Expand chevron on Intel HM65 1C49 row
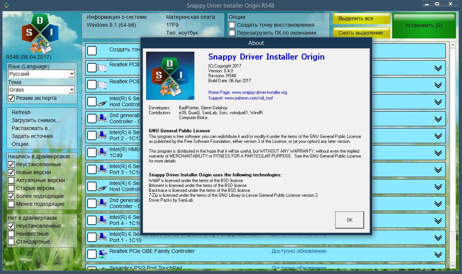 click(438, 153)
